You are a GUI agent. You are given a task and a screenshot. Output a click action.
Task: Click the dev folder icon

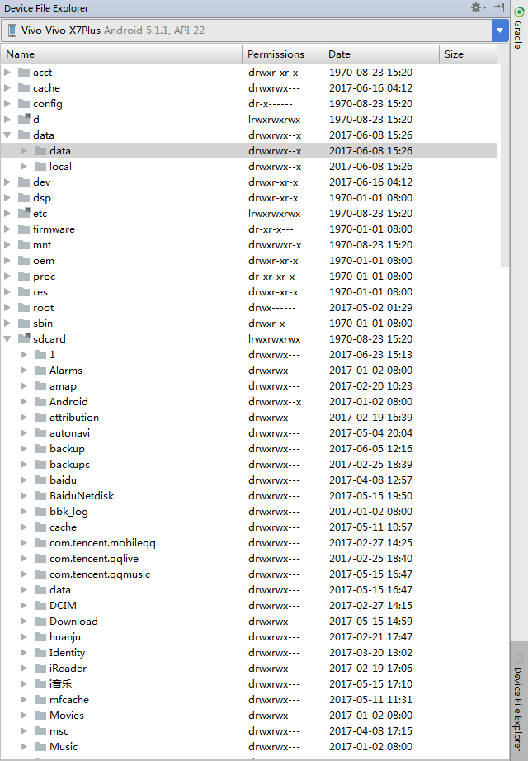24,182
